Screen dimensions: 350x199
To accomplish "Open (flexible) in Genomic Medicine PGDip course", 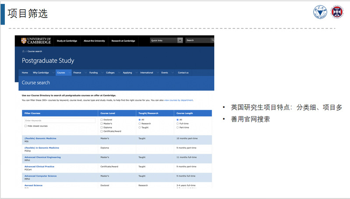I will 42,148.
